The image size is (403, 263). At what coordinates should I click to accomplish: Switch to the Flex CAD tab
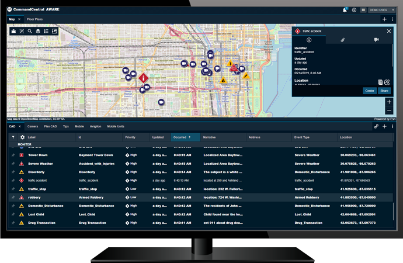point(50,126)
